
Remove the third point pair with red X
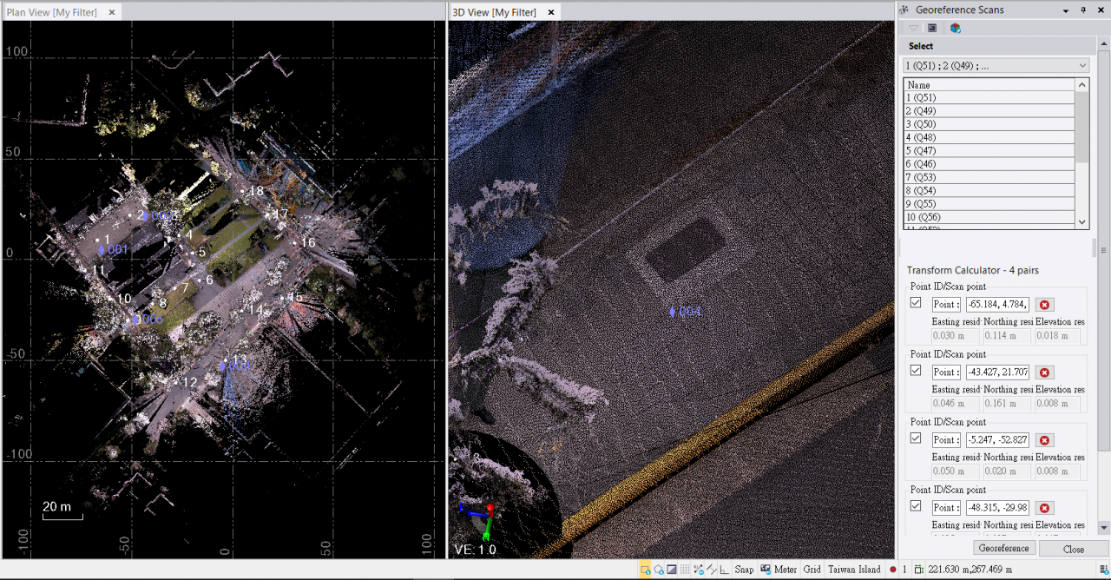click(x=1045, y=440)
